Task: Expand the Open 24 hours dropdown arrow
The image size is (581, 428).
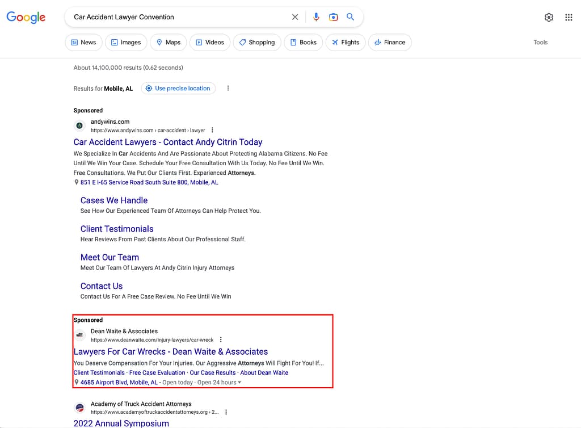Action: pos(239,383)
